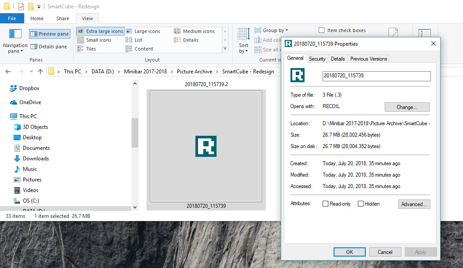Enable Item check boxes option

pos(342,30)
